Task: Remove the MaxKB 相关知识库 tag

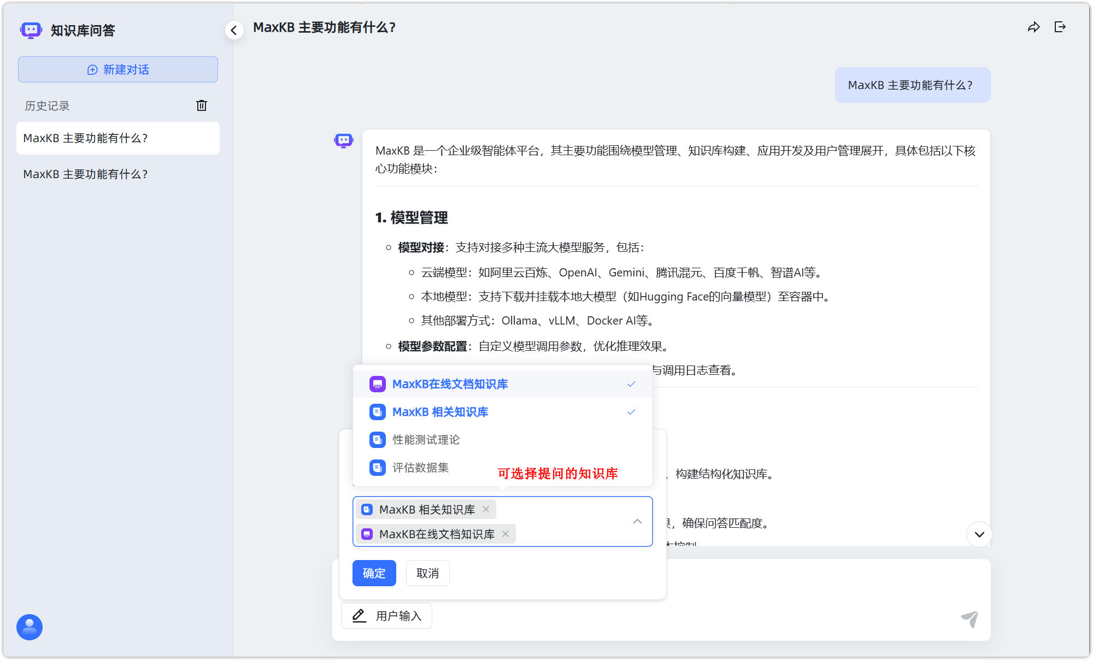Action: tap(485, 509)
